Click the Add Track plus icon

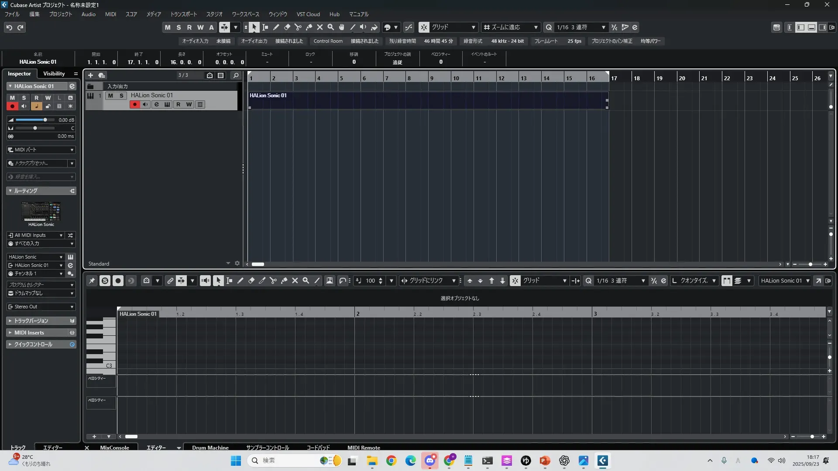(x=91, y=75)
